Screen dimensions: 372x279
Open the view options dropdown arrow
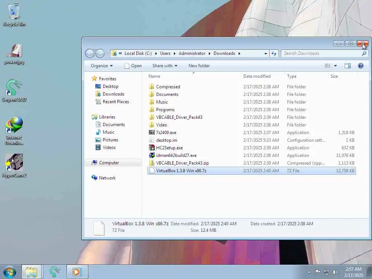[335, 66]
